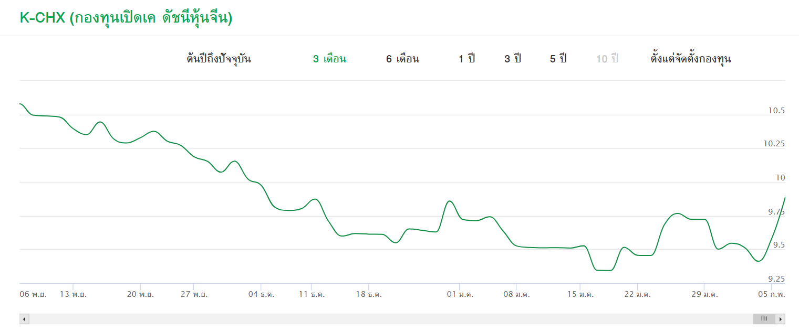Viewport: 799px width, 332px height.
Task: Click the K-CHX fund title
Action: pos(126,18)
